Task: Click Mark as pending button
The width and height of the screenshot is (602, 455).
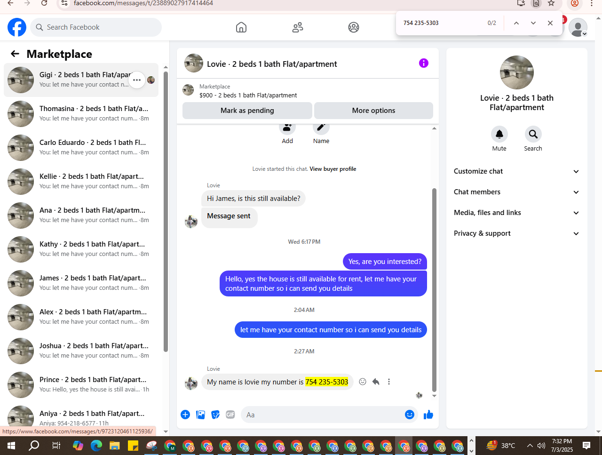Action: click(x=247, y=111)
